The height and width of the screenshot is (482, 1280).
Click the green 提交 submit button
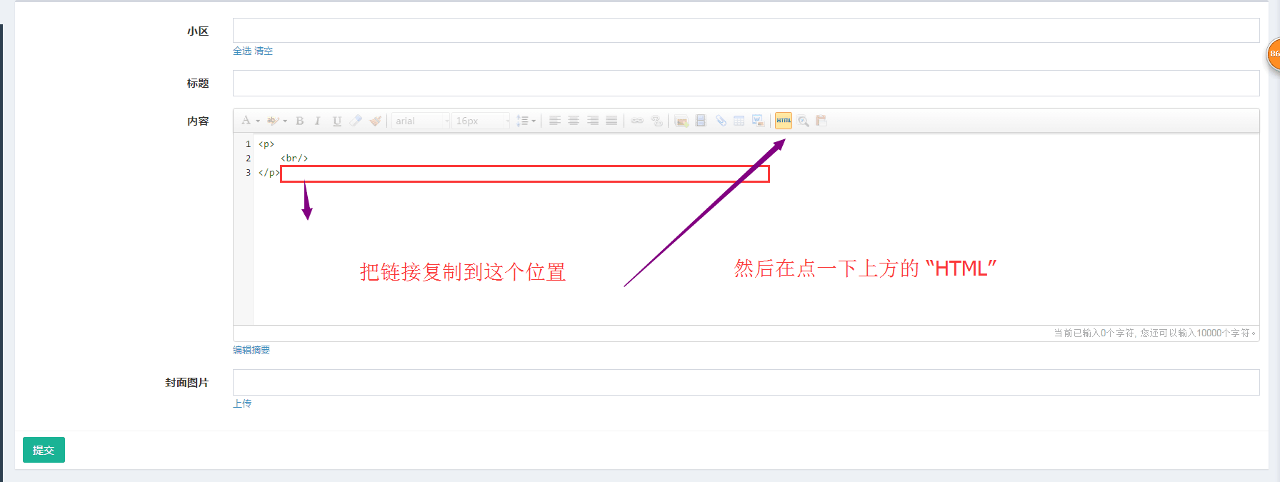point(44,450)
